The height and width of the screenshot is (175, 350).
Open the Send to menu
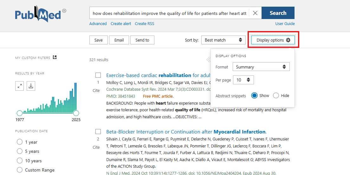point(142,40)
